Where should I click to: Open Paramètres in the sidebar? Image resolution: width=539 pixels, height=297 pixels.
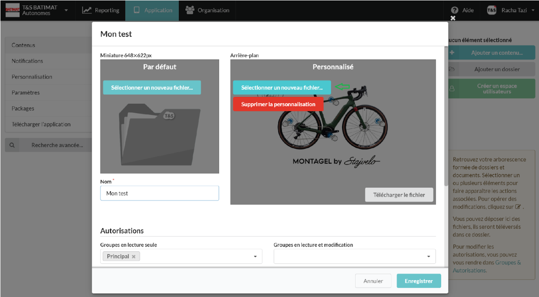(48, 92)
